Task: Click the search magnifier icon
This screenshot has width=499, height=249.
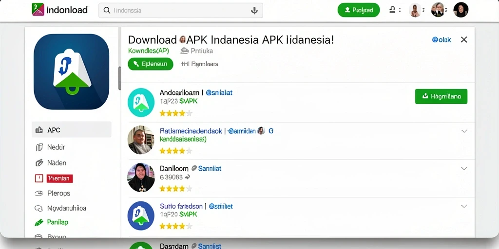Action: [107, 11]
